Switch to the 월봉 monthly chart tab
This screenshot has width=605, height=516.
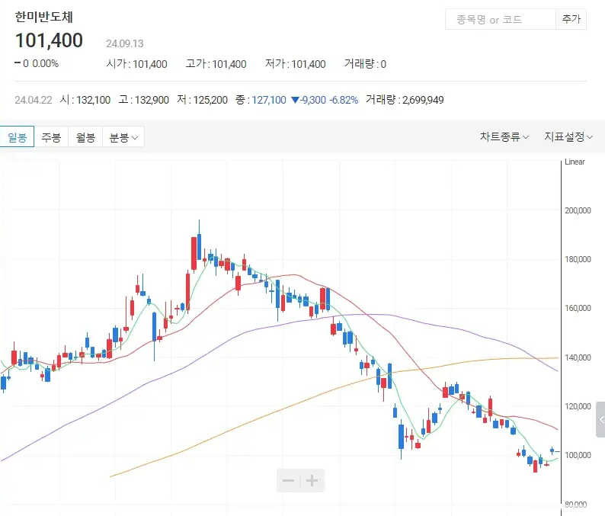pos(85,136)
